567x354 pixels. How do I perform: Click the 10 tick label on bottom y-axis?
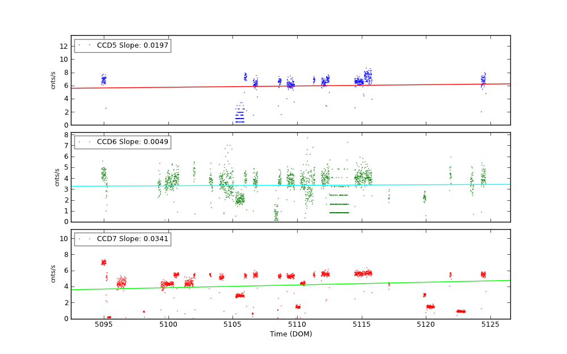point(64,239)
